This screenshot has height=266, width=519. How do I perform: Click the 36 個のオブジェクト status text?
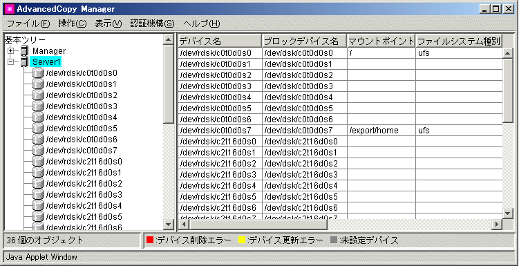point(45,240)
